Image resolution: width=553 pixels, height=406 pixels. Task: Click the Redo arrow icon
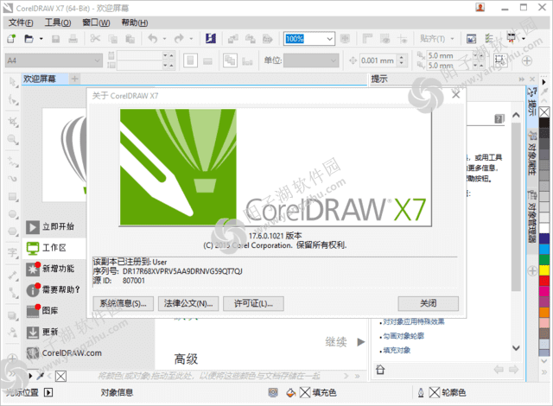179,38
